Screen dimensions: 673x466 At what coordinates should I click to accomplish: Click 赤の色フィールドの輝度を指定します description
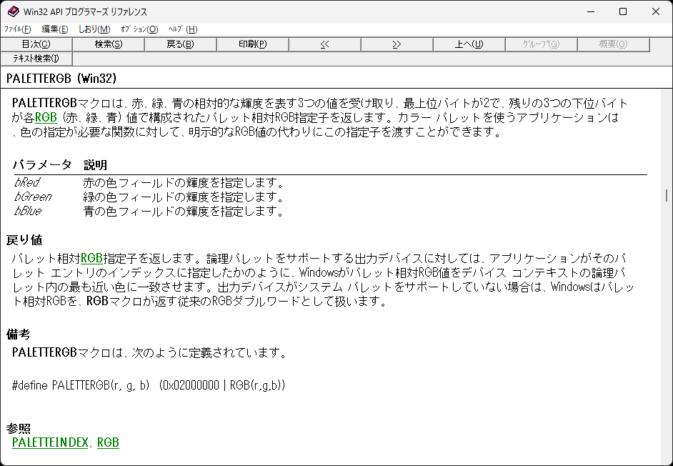tap(184, 182)
